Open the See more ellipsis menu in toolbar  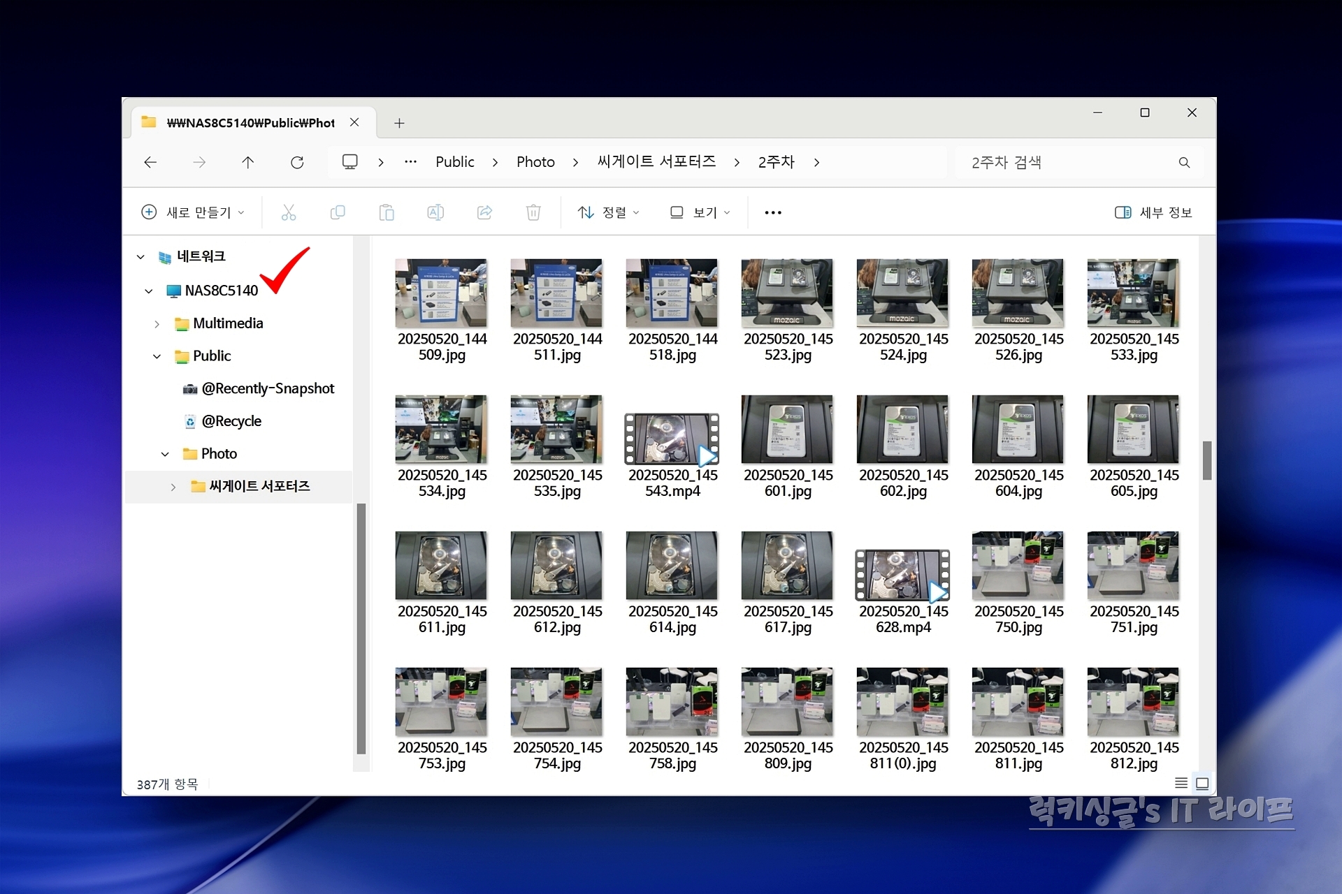click(773, 212)
